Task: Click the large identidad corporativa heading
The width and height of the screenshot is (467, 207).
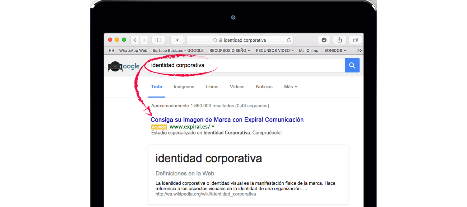Action: point(209,158)
